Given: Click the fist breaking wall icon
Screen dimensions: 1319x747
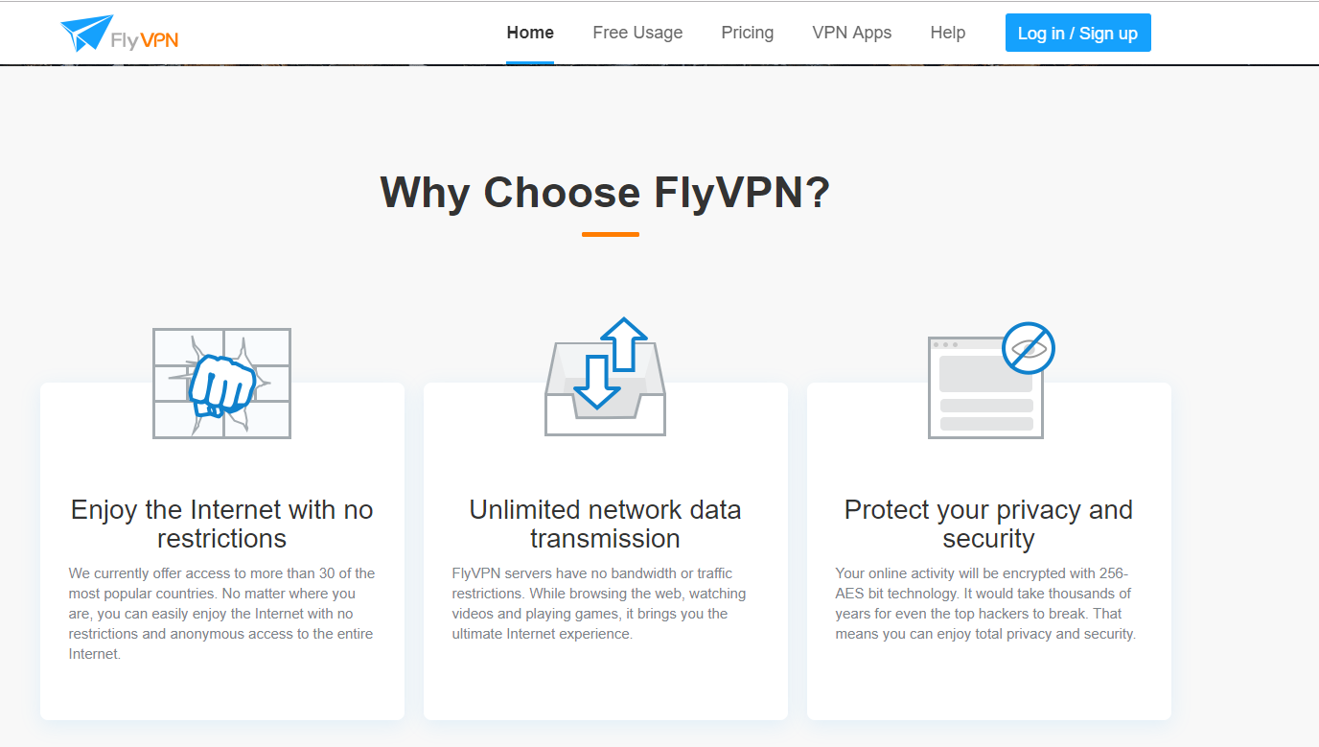Looking at the screenshot, I should pyautogui.click(x=221, y=384).
